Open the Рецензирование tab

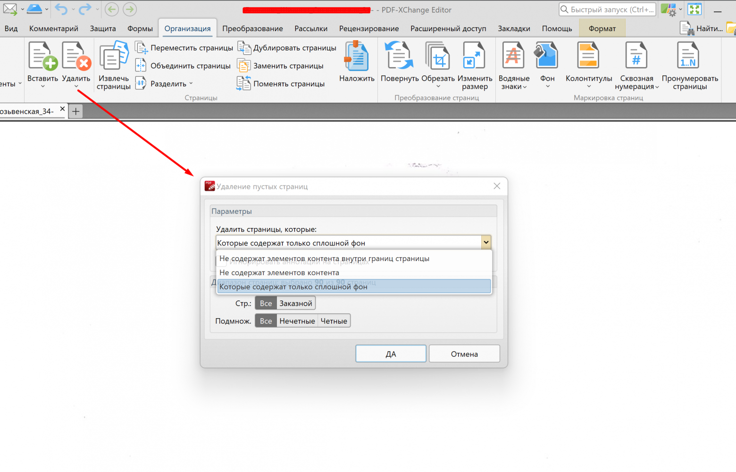point(369,28)
